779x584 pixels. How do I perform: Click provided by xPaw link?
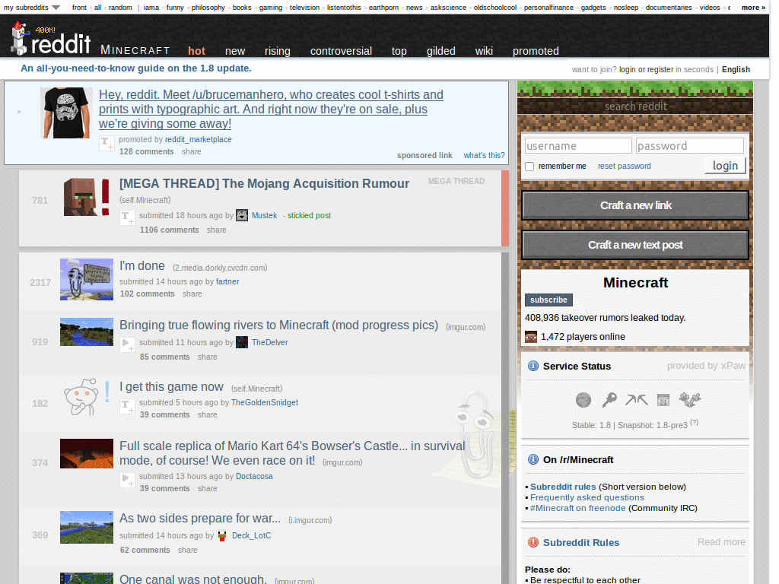tap(706, 366)
